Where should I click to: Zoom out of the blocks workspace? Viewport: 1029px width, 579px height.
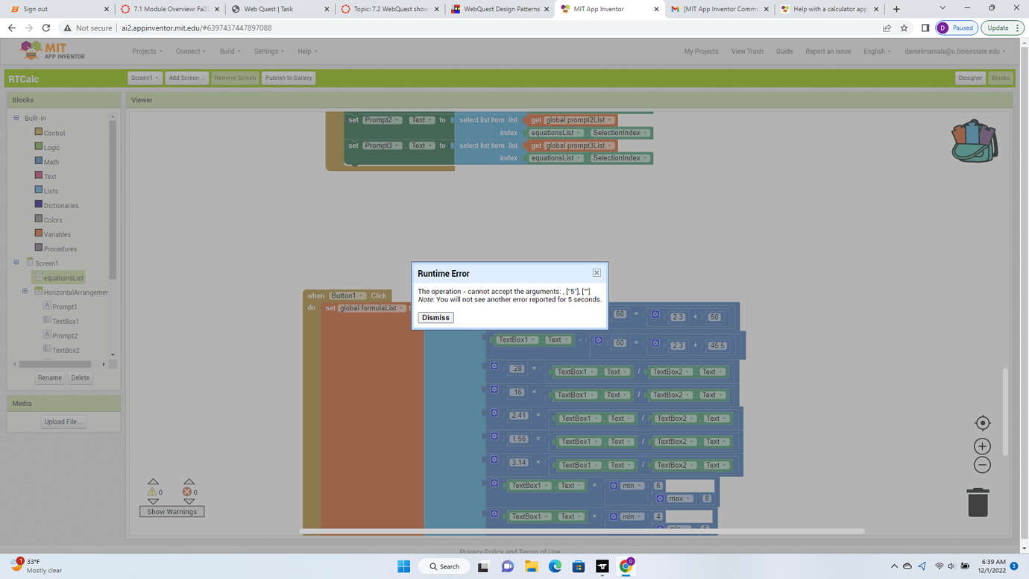click(982, 464)
